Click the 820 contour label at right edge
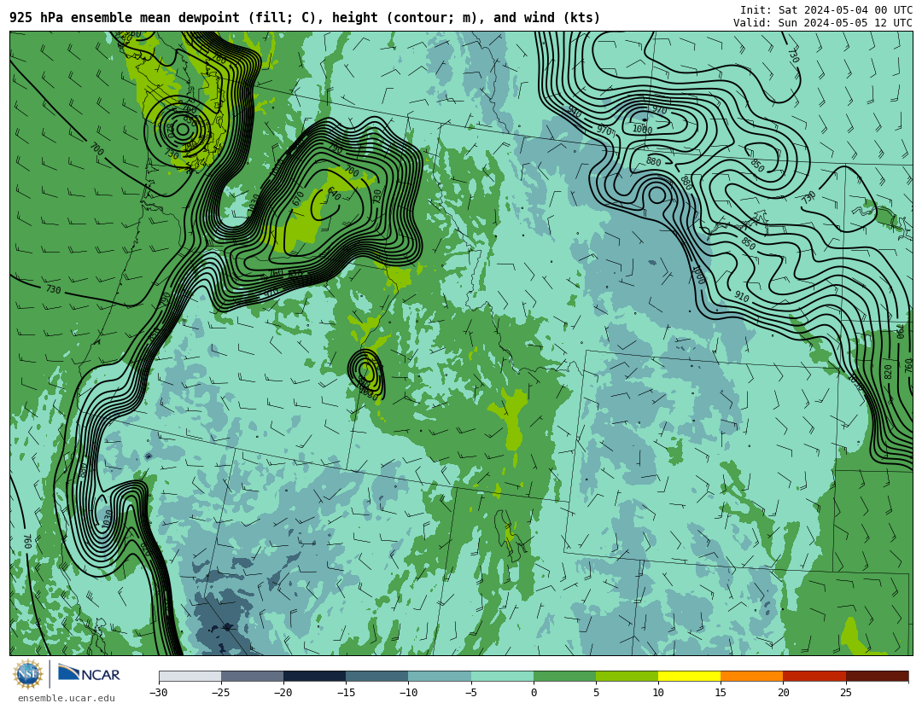 click(888, 371)
